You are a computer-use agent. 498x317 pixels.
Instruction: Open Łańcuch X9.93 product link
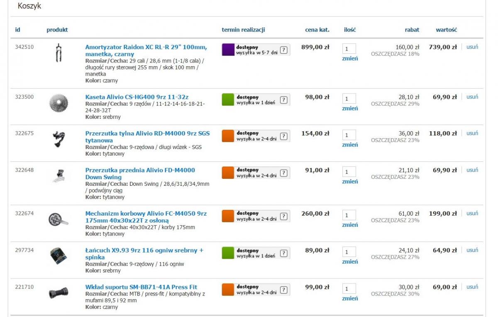tap(144, 254)
